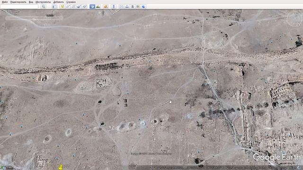Image resolution: width=303 pixels, height=170 pixels.
Task: Click the View in Google Maps icon
Action: coord(138,7)
